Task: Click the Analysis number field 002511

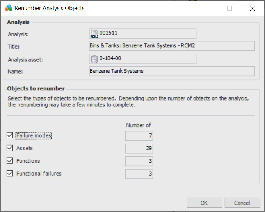Action: pos(146,34)
